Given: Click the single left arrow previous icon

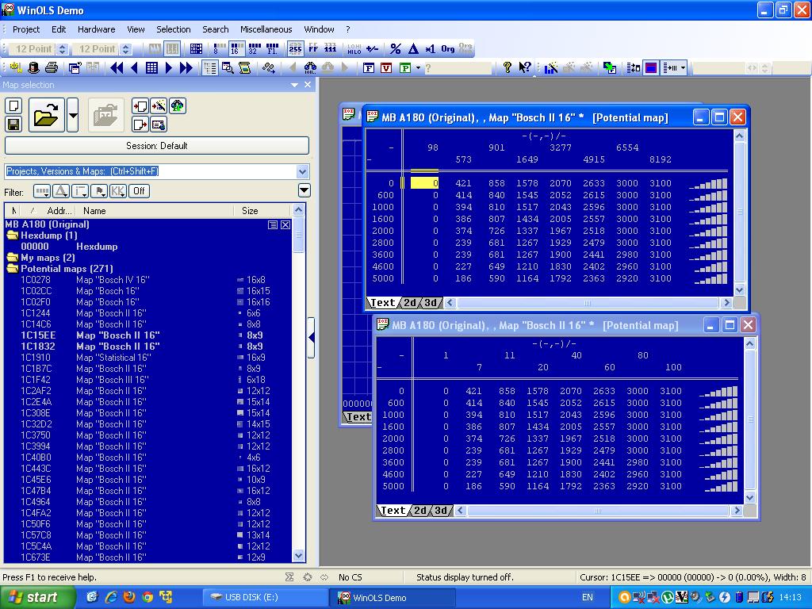Looking at the screenshot, I should (x=134, y=68).
